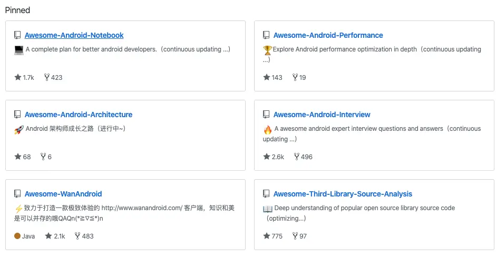Open the Awesome-Android-Notebook repository
This screenshot has height=259, width=496.
coord(74,36)
